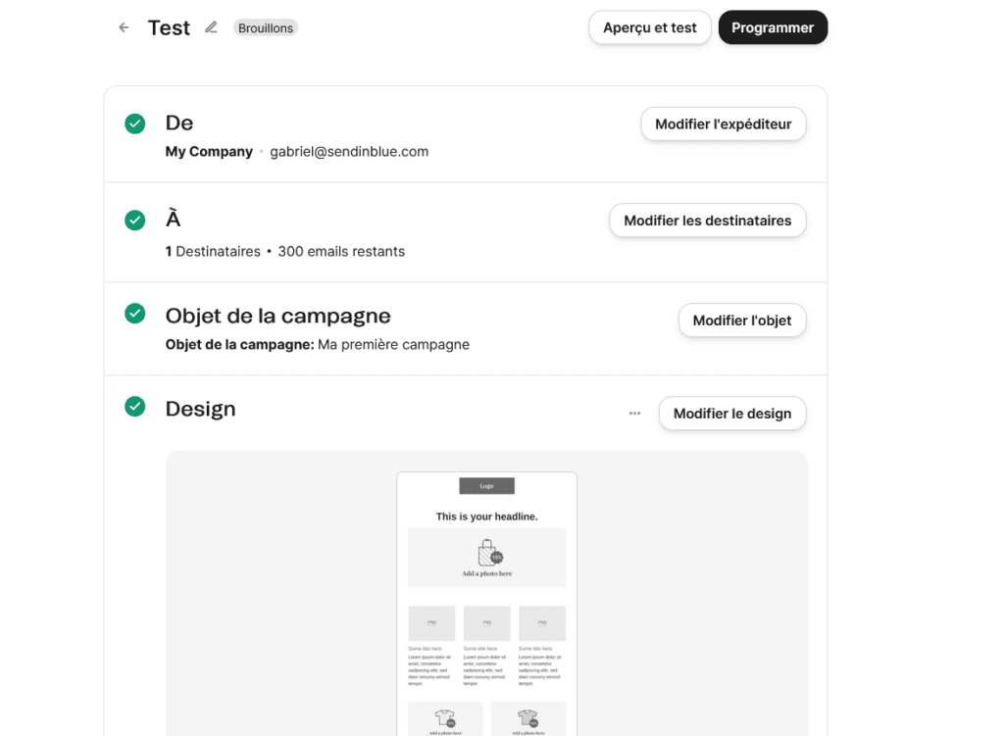1004x736 pixels.
Task: Click the green check beside Objet de la campagne
Action: pos(134,314)
